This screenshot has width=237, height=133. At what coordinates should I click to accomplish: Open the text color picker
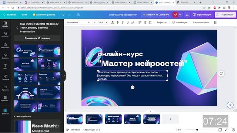[x=113, y=23]
